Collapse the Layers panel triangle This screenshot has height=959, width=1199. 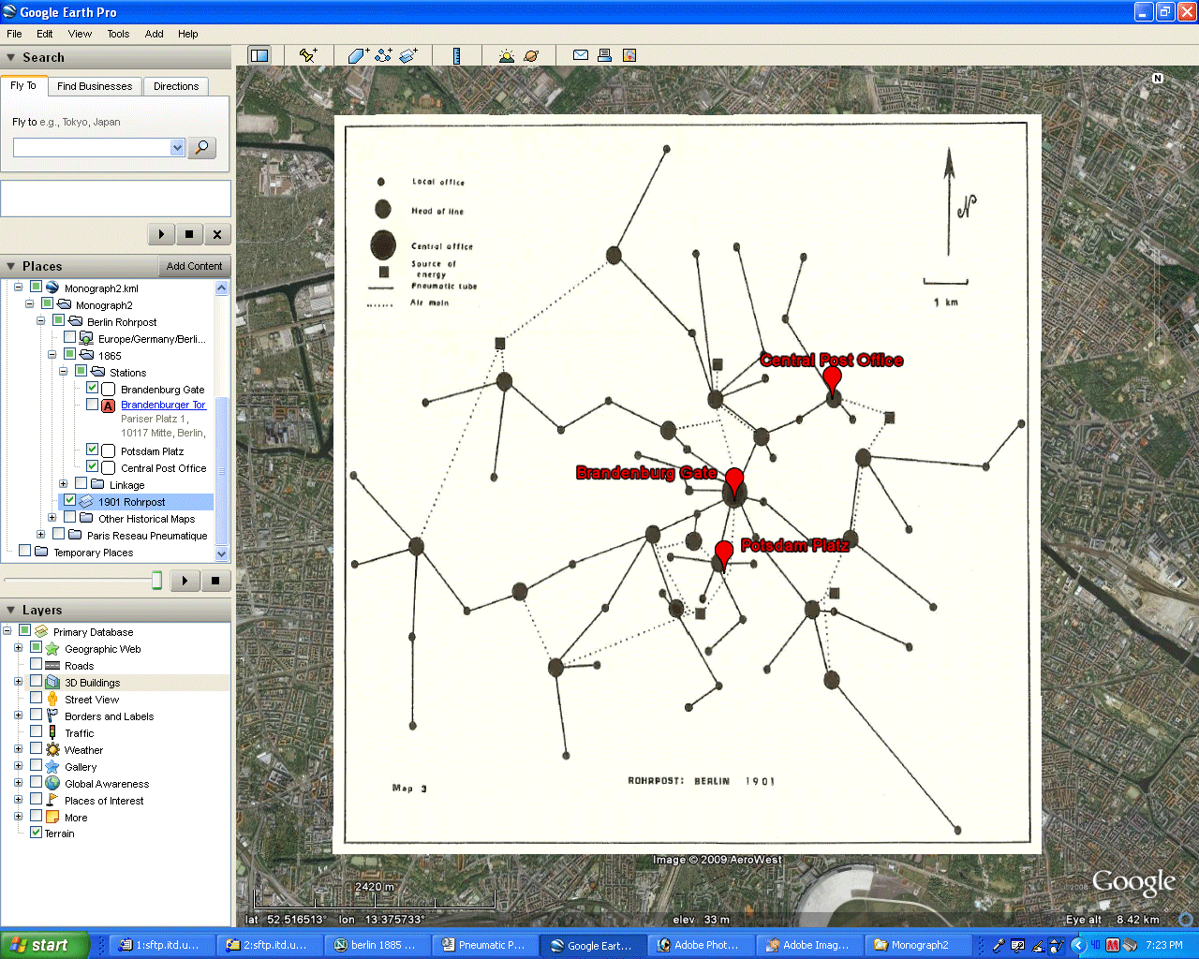click(11, 610)
